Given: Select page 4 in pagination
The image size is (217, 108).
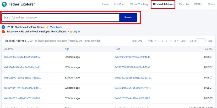Looking at the screenshot, I should 171,41.
